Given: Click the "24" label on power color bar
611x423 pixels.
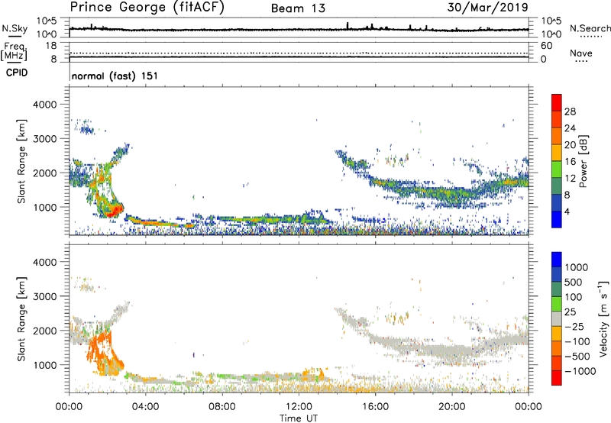Looking at the screenshot, I should pos(570,128).
